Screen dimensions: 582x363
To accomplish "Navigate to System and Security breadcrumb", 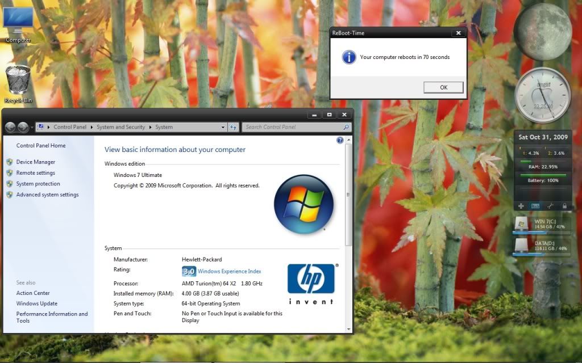I will [x=120, y=128].
